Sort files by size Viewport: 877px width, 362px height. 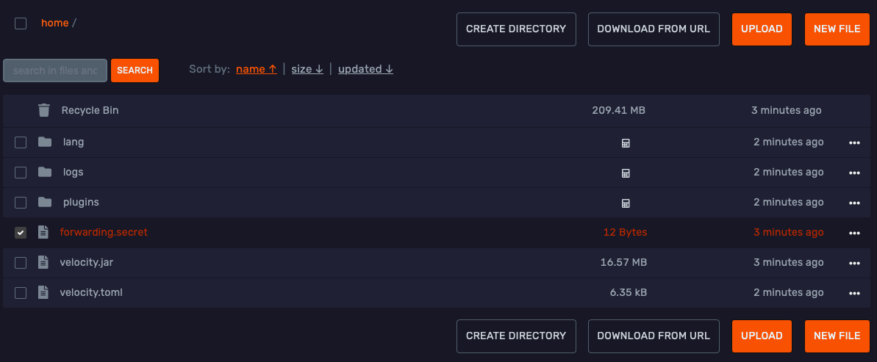(307, 69)
